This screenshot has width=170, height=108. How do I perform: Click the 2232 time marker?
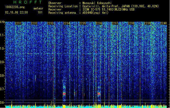[x=34, y=23]
